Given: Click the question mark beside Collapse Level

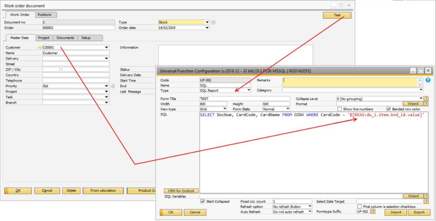Looking at the screenshot, I should click(x=426, y=99).
